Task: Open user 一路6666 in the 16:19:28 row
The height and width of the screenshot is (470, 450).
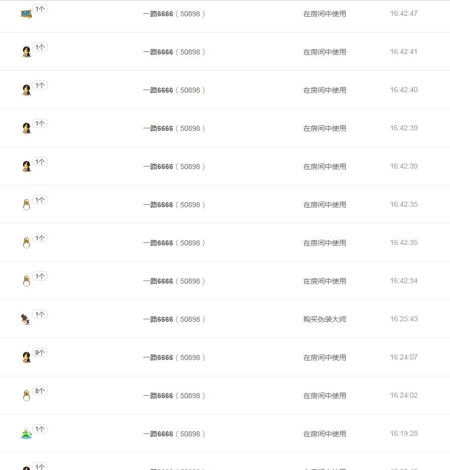Action: pos(158,434)
